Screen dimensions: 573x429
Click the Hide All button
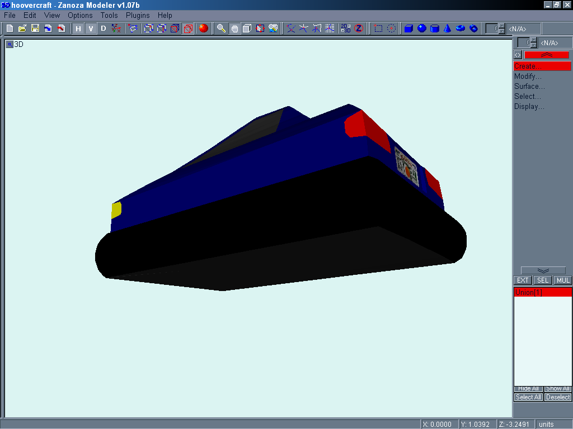(x=528, y=388)
